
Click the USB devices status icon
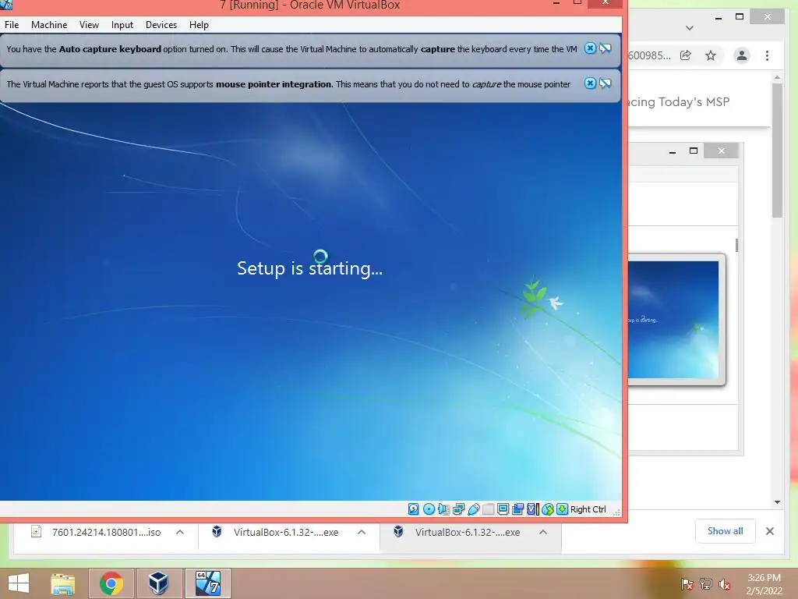473,509
